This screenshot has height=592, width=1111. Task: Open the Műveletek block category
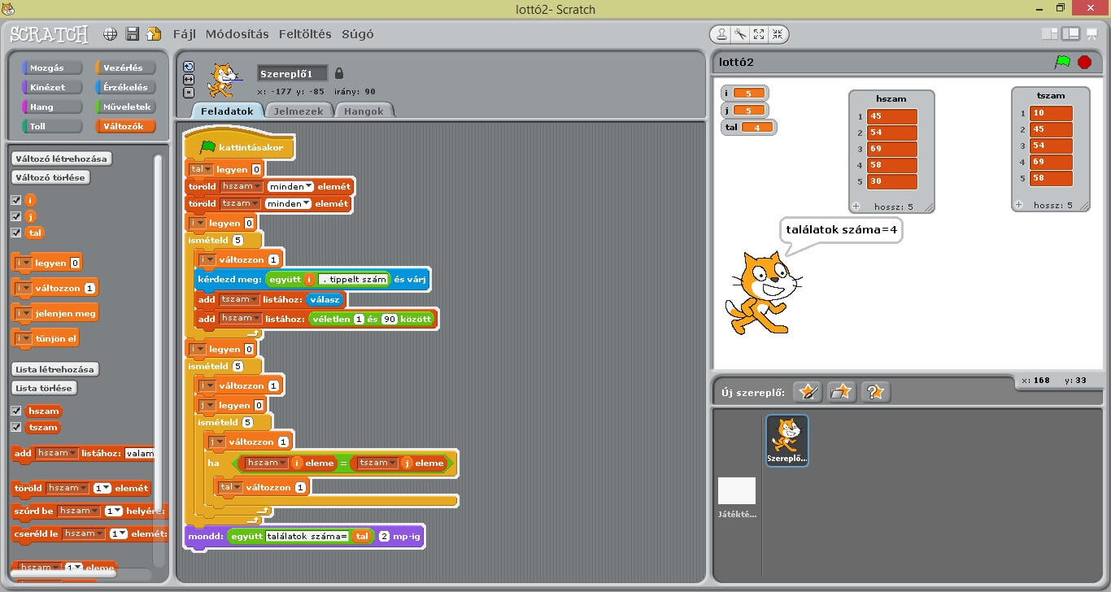(x=125, y=107)
